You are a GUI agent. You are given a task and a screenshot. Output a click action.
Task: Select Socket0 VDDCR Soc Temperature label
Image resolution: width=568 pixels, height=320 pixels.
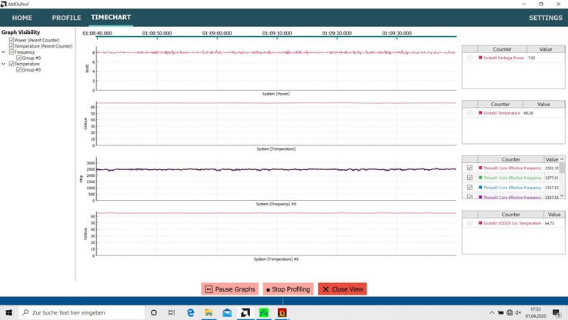pos(513,223)
